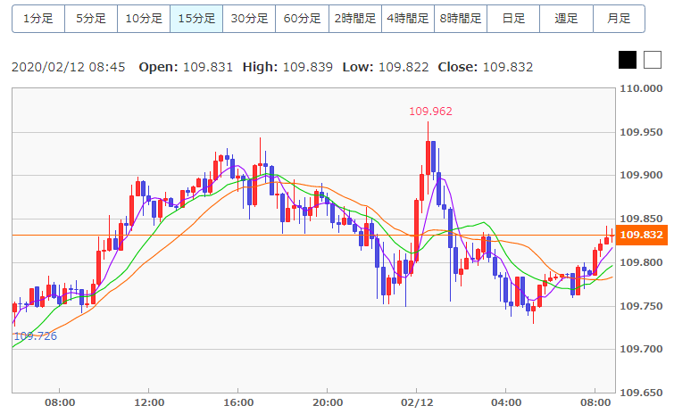Click the tall red candle peaking at 109.962
The height and width of the screenshot is (414, 674).
(429, 157)
